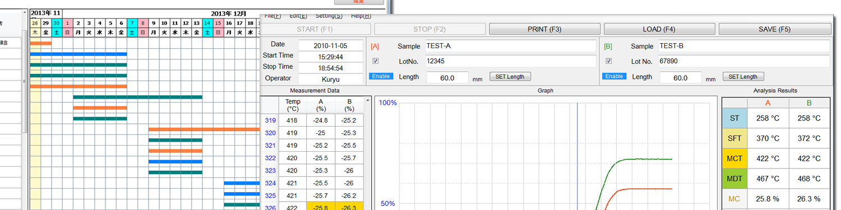Open the Edit(E) menu

tap(299, 16)
